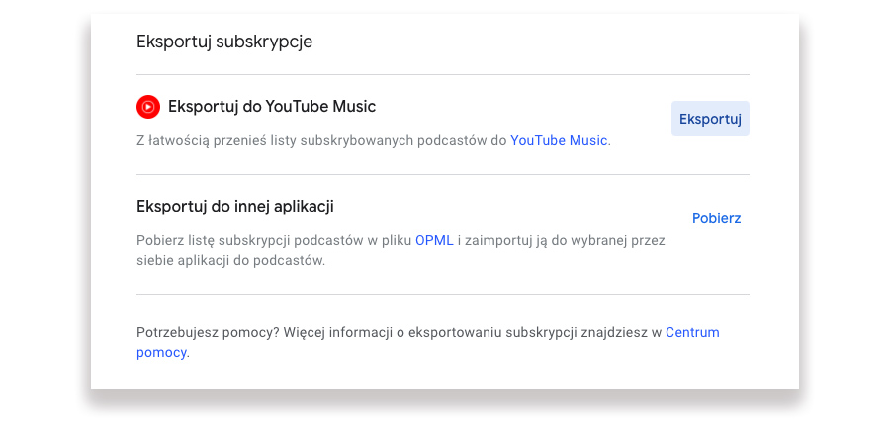
Task: Click the YouTube Music logo icon
Action: [148, 106]
